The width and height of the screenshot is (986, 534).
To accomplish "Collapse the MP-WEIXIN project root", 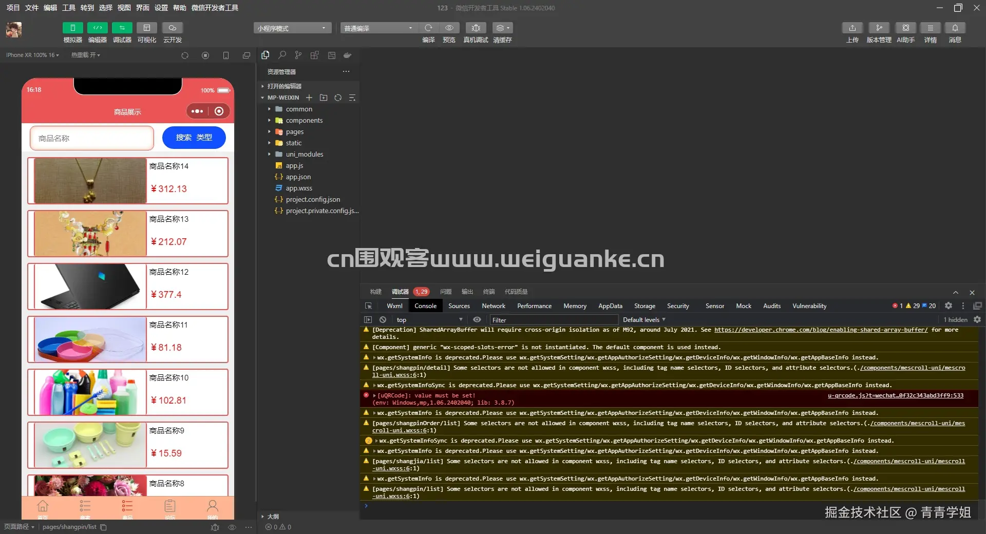I will click(280, 98).
